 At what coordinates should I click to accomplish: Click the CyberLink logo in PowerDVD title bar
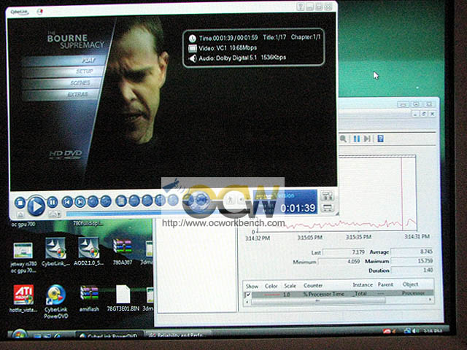point(20,12)
